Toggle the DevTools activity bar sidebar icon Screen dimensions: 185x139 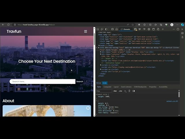tap(106, 29)
